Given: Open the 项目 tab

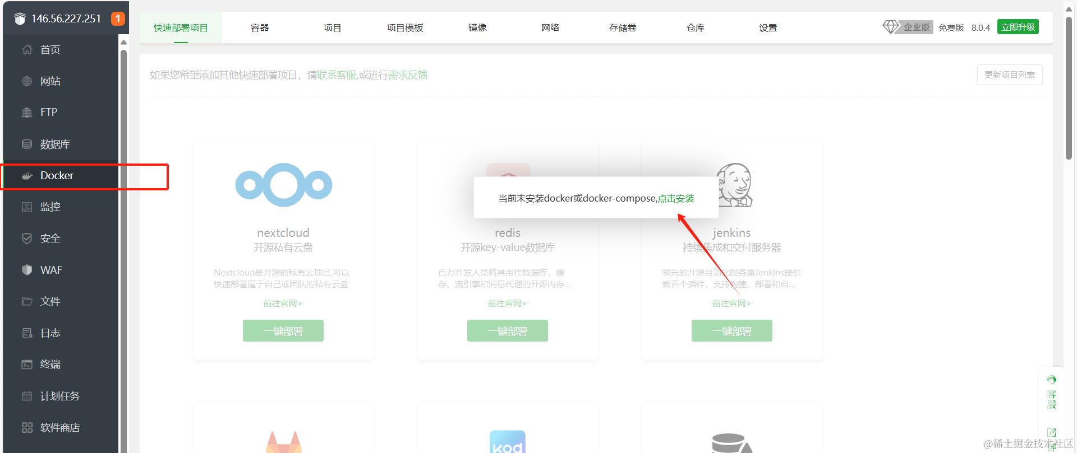Looking at the screenshot, I should pos(332,27).
